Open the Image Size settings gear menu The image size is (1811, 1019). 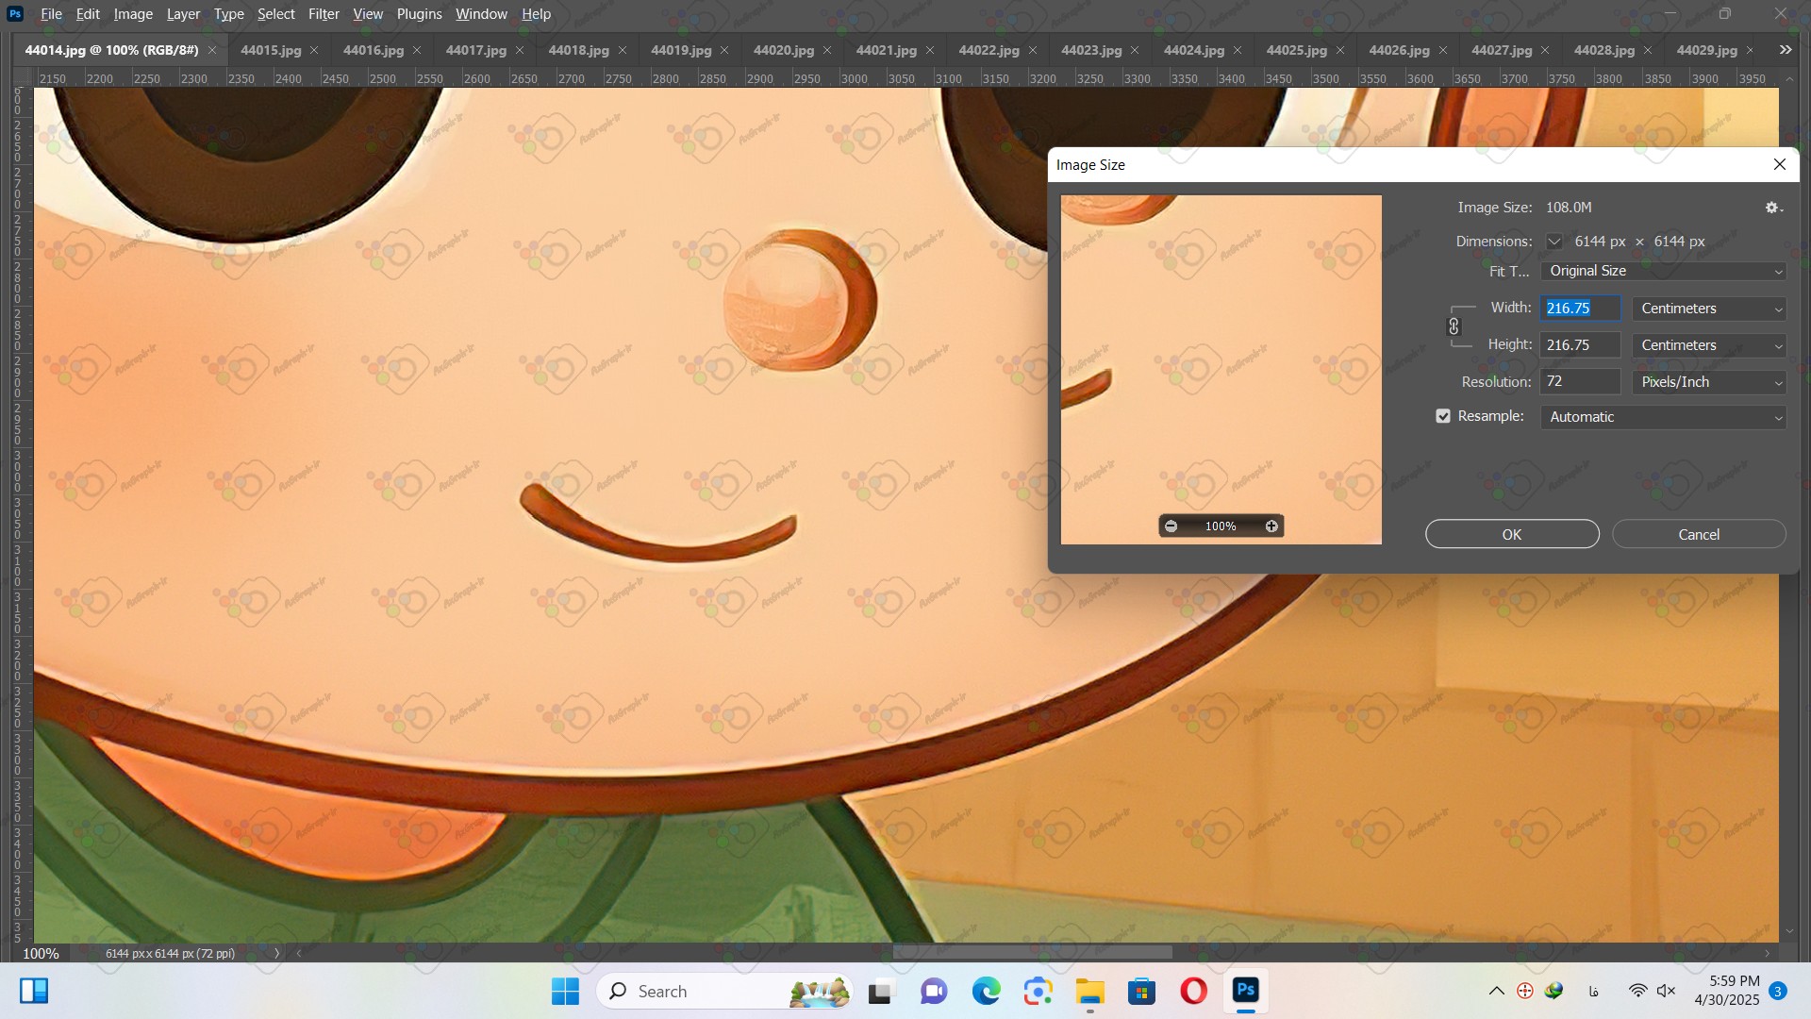coord(1773,208)
